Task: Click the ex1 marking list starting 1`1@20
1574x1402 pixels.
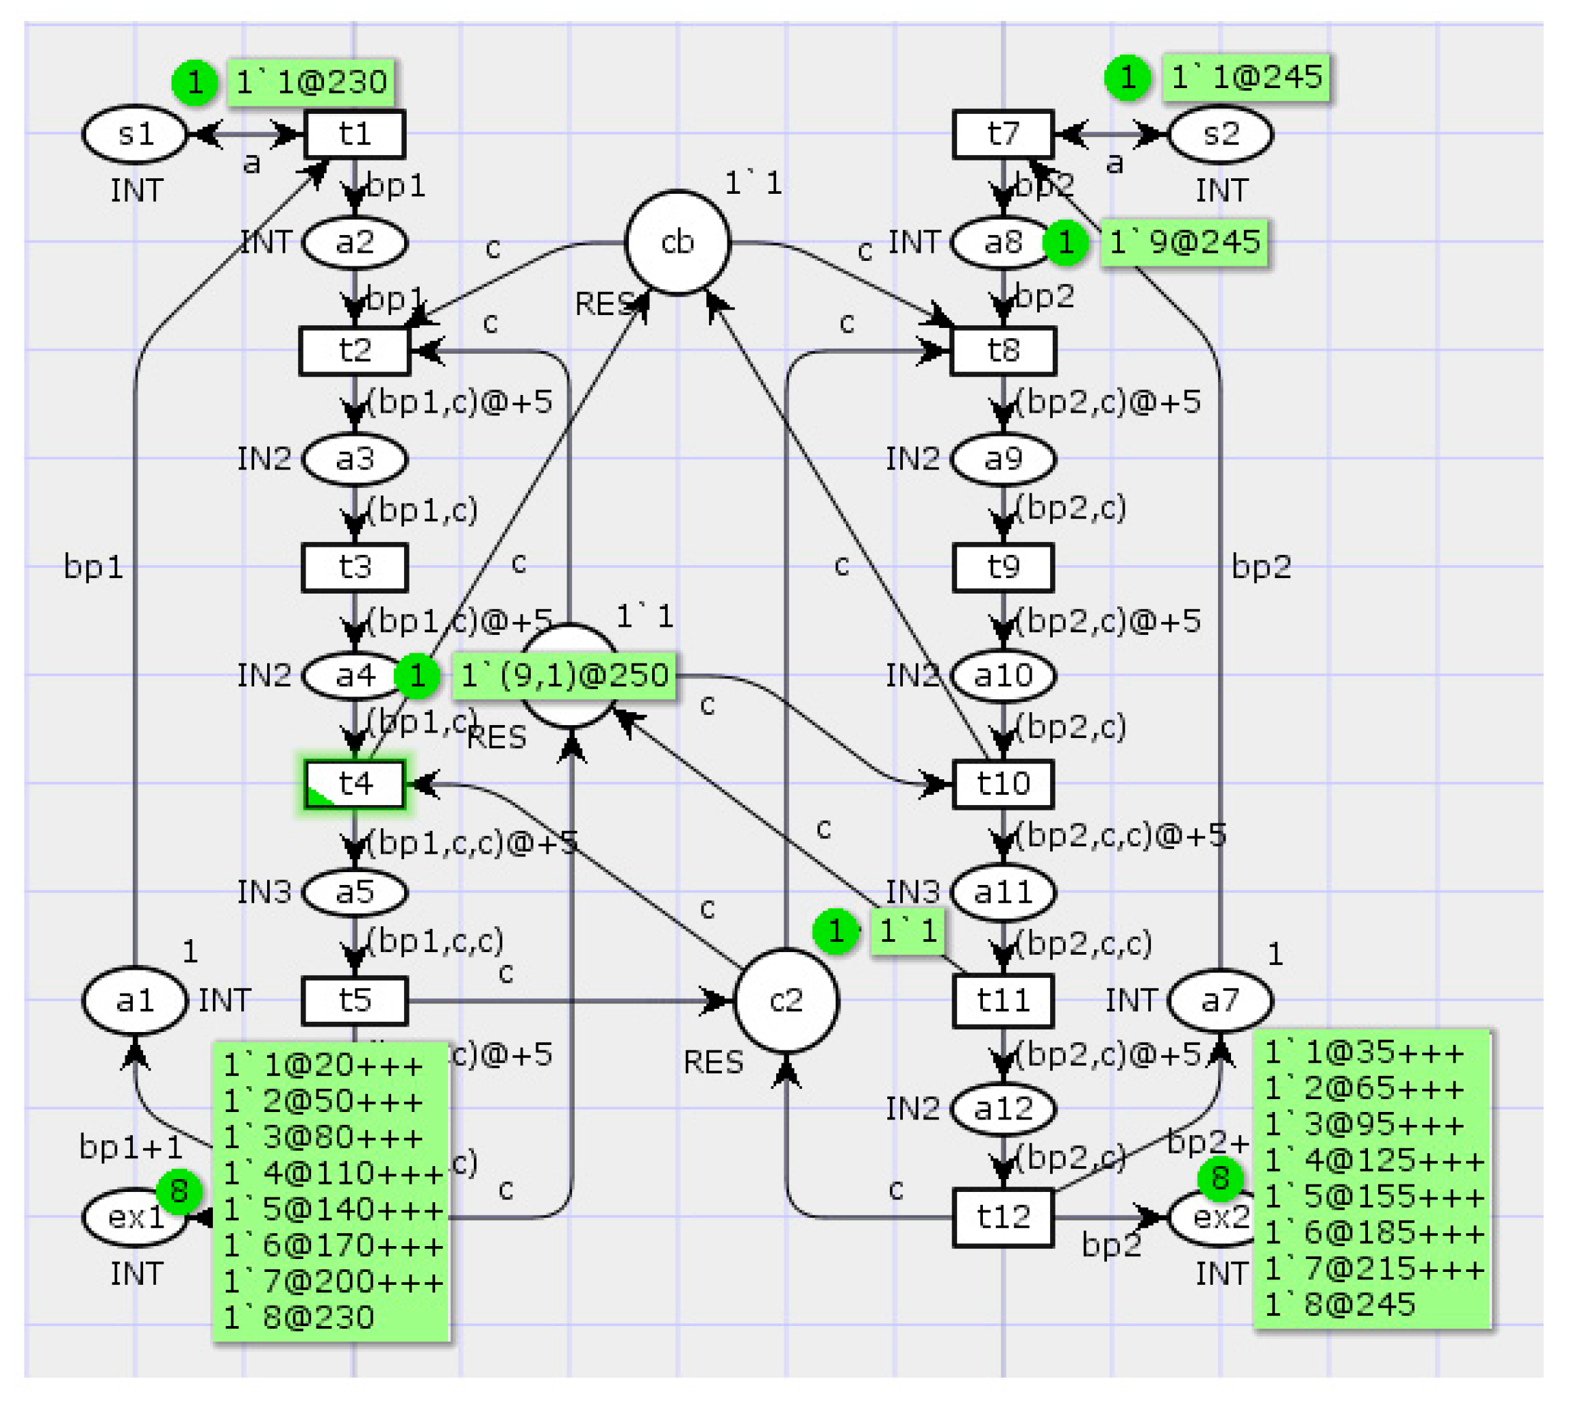Action: [331, 1192]
